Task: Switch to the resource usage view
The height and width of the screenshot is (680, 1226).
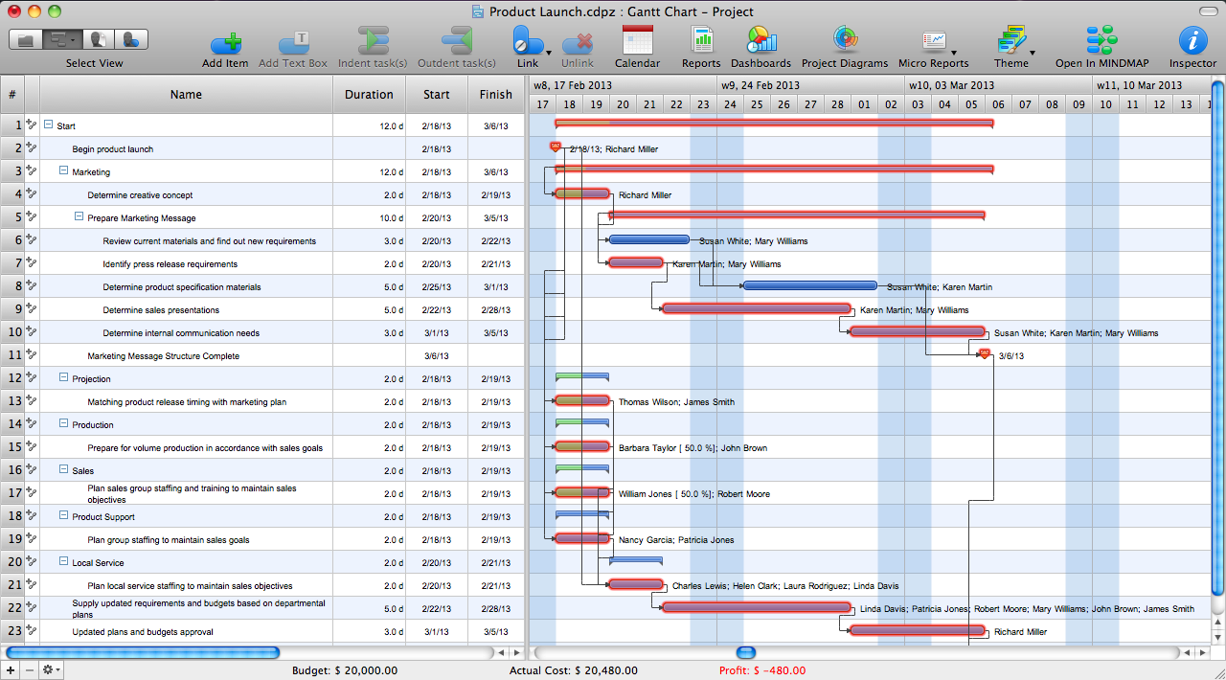Action: pyautogui.click(x=131, y=39)
